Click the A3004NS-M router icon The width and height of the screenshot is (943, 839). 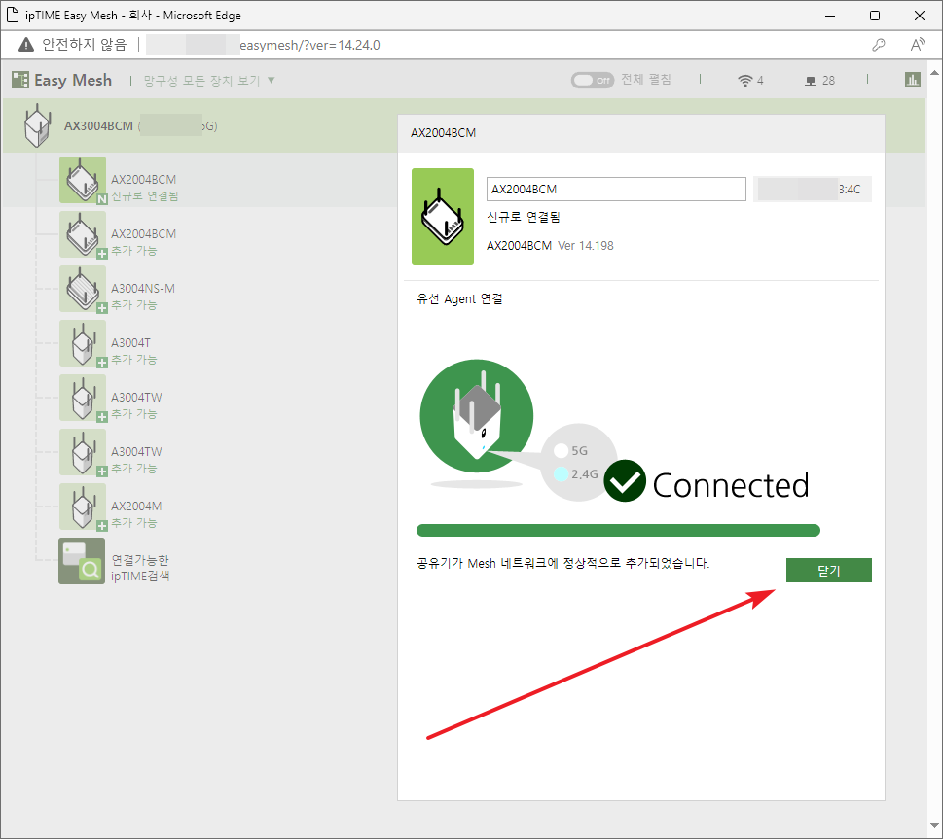[83, 289]
